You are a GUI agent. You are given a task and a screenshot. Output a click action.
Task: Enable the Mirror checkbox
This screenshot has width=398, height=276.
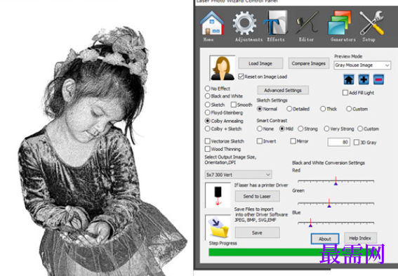(293, 141)
